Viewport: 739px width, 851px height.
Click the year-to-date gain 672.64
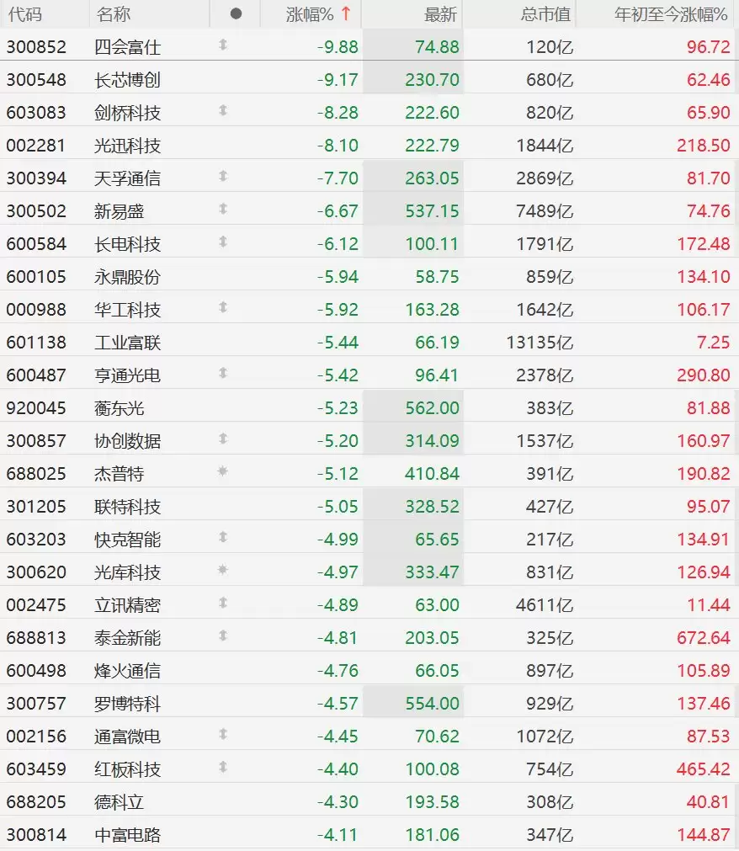point(703,638)
